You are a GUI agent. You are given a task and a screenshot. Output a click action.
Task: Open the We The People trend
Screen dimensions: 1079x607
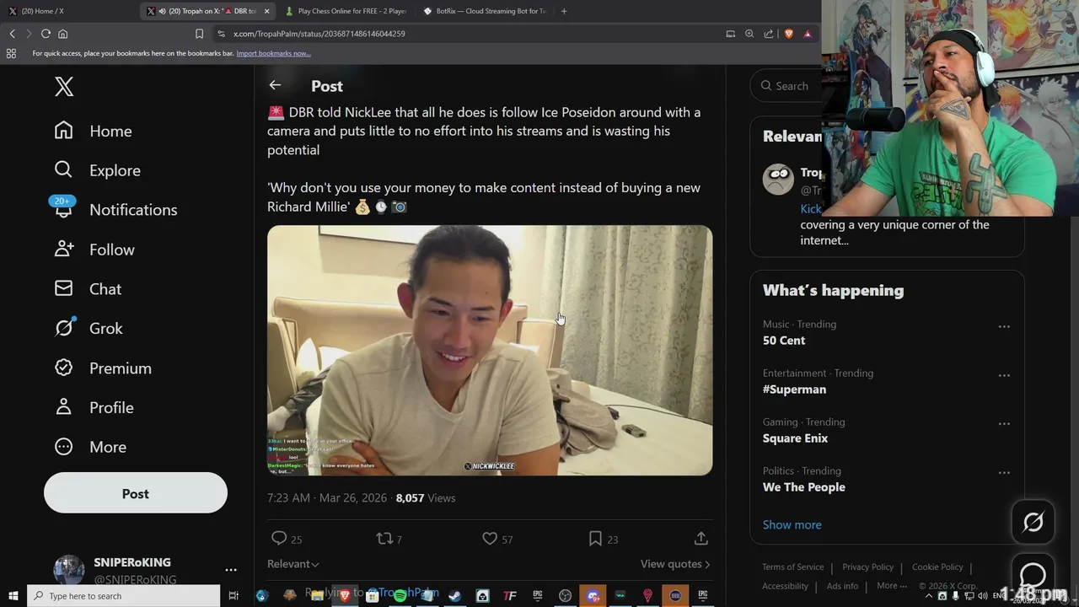point(803,487)
